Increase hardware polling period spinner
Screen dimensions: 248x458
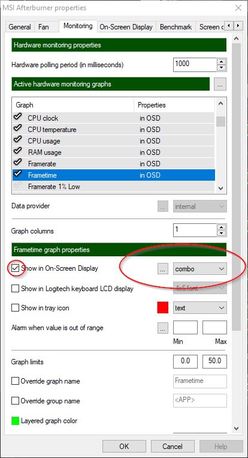222,62
